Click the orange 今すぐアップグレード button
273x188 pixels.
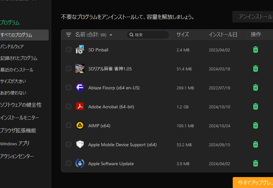pos(254,183)
